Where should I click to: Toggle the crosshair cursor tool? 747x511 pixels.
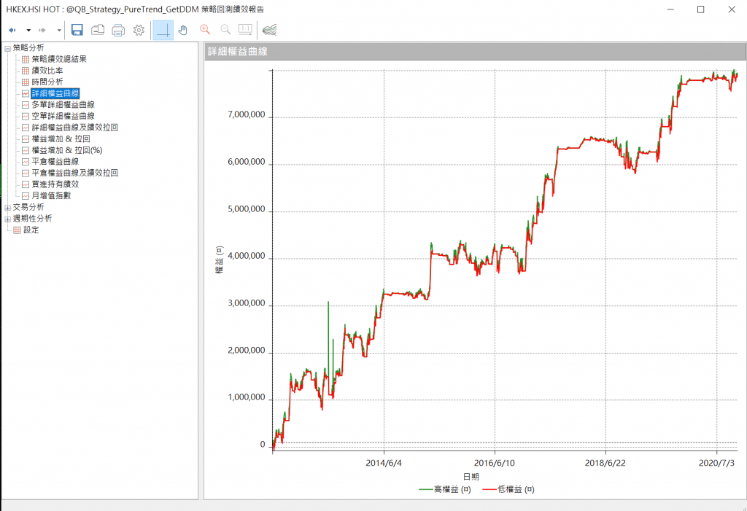pos(163,30)
